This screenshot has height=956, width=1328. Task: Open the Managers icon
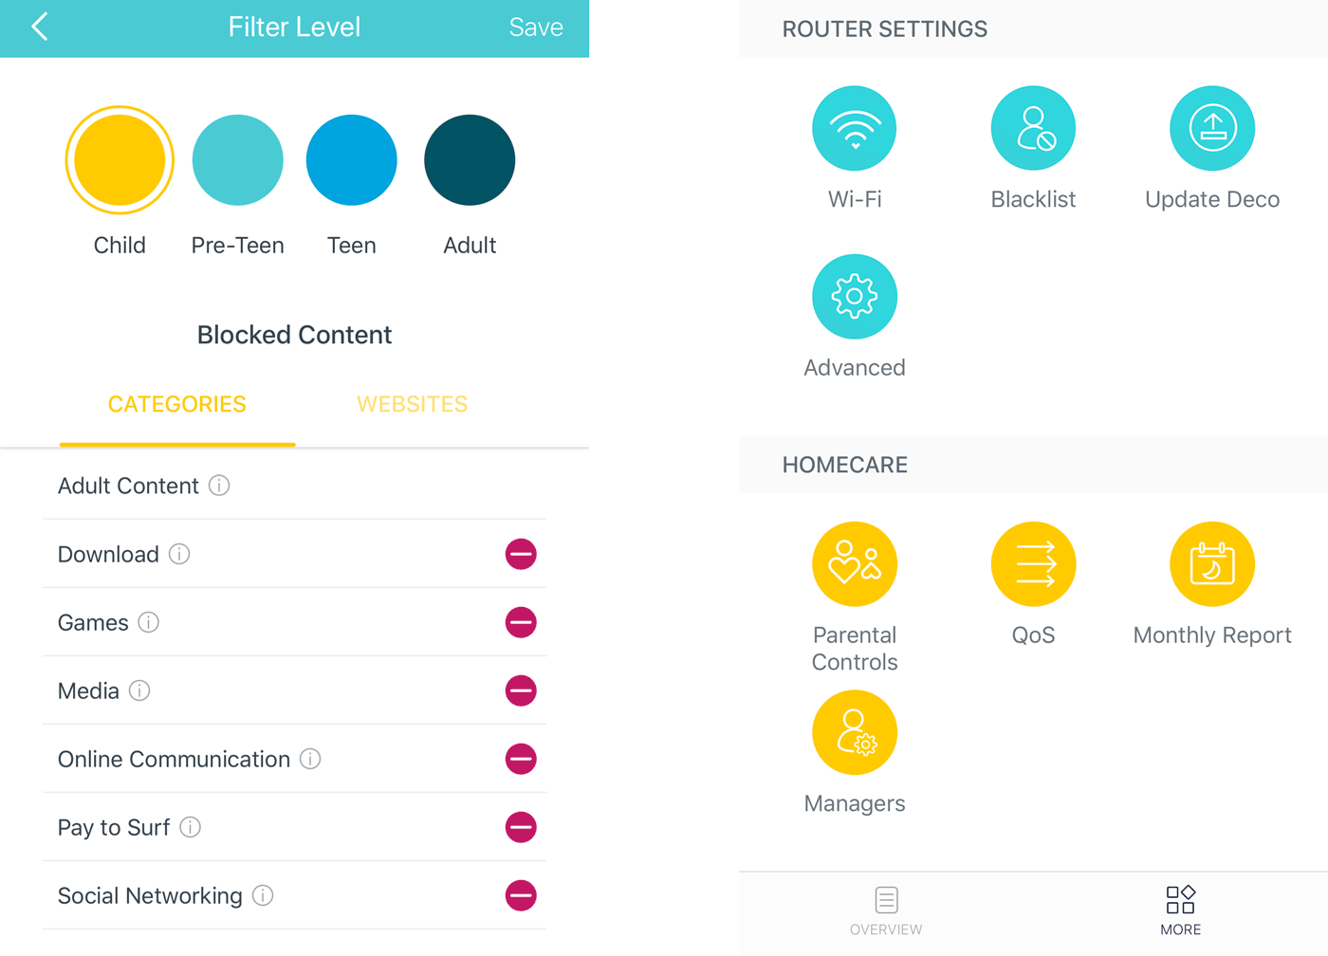[855, 733]
